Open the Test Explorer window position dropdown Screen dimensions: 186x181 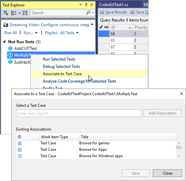(x=80, y=5)
